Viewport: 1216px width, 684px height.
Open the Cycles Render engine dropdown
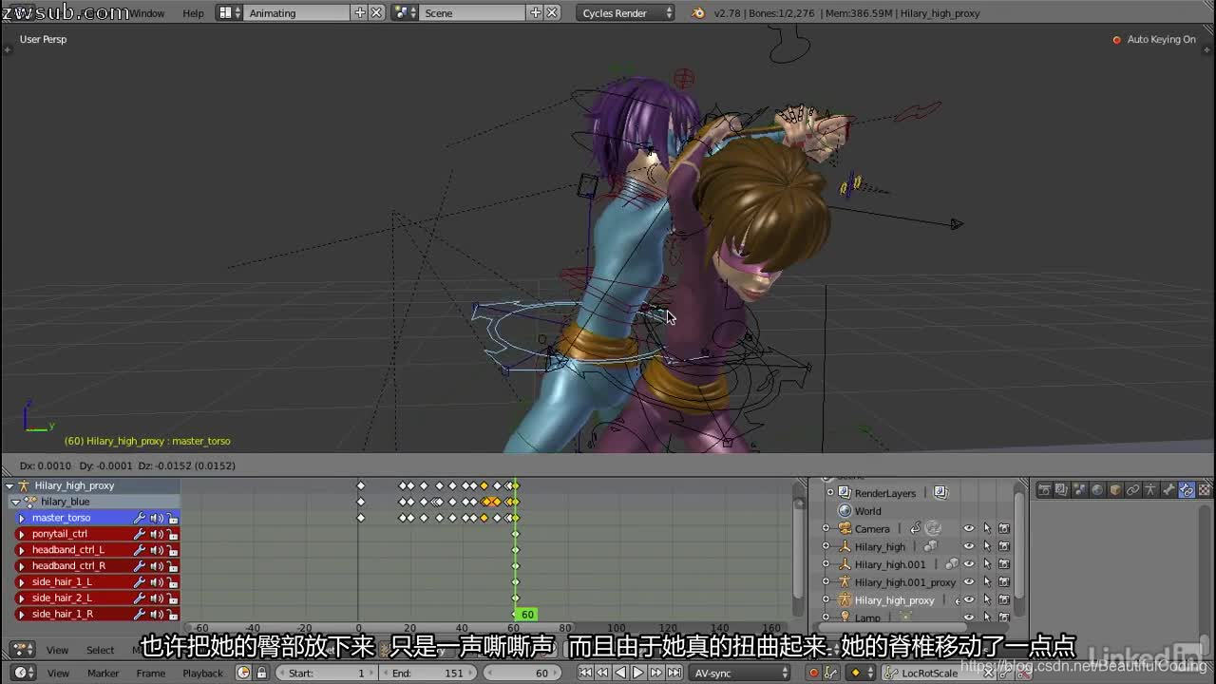[627, 13]
